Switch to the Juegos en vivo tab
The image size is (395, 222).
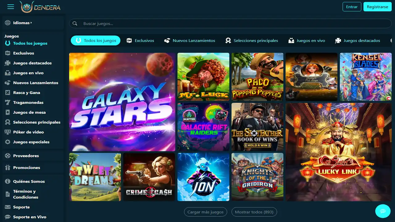coord(307,40)
